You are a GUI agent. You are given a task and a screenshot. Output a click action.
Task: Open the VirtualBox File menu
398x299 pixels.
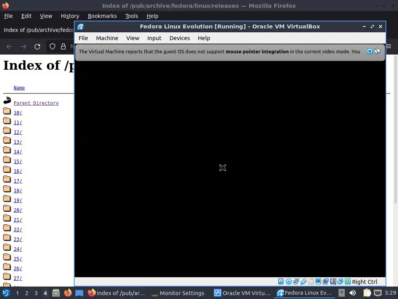click(83, 38)
